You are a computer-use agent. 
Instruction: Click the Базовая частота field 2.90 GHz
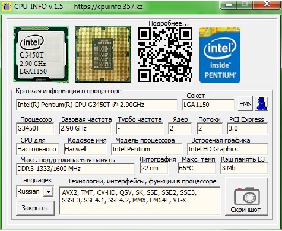[x=85, y=128]
